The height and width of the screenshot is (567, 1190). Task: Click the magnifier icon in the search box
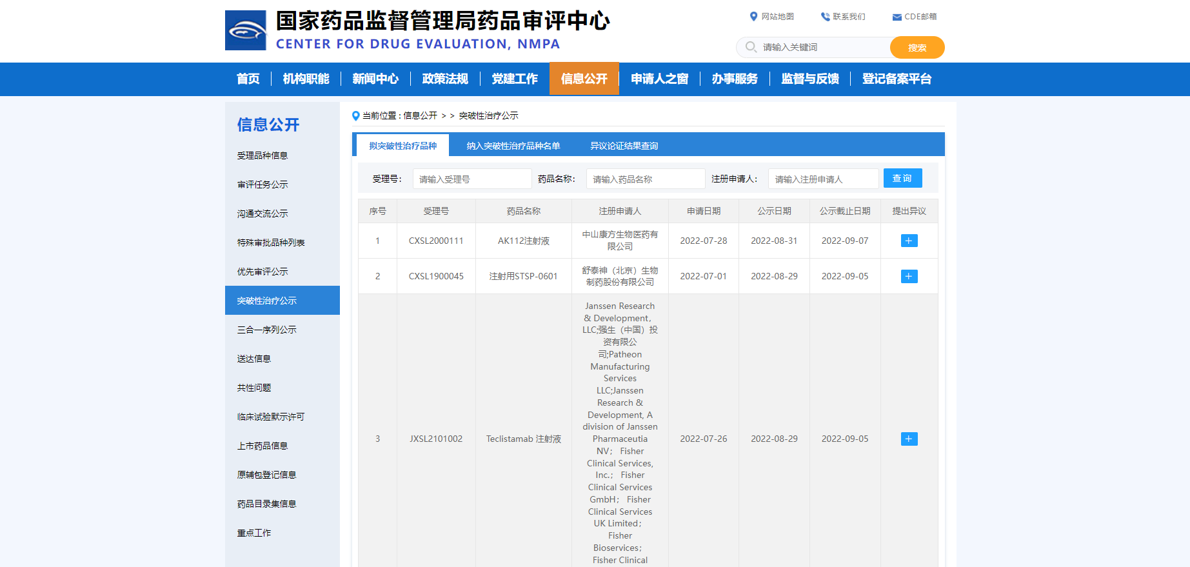751,47
